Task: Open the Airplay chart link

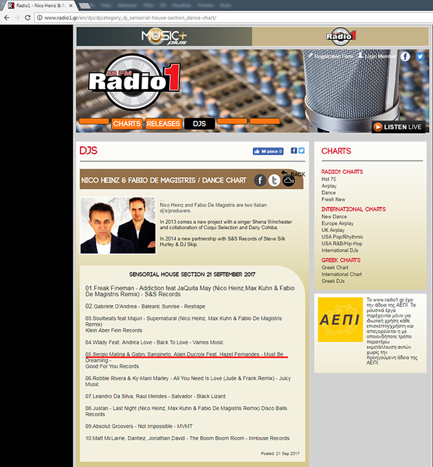Action: 329,186
